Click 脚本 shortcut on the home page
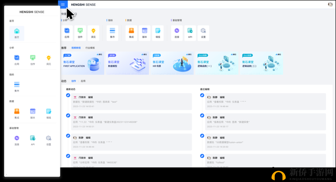 pyautogui.click(x=145, y=33)
